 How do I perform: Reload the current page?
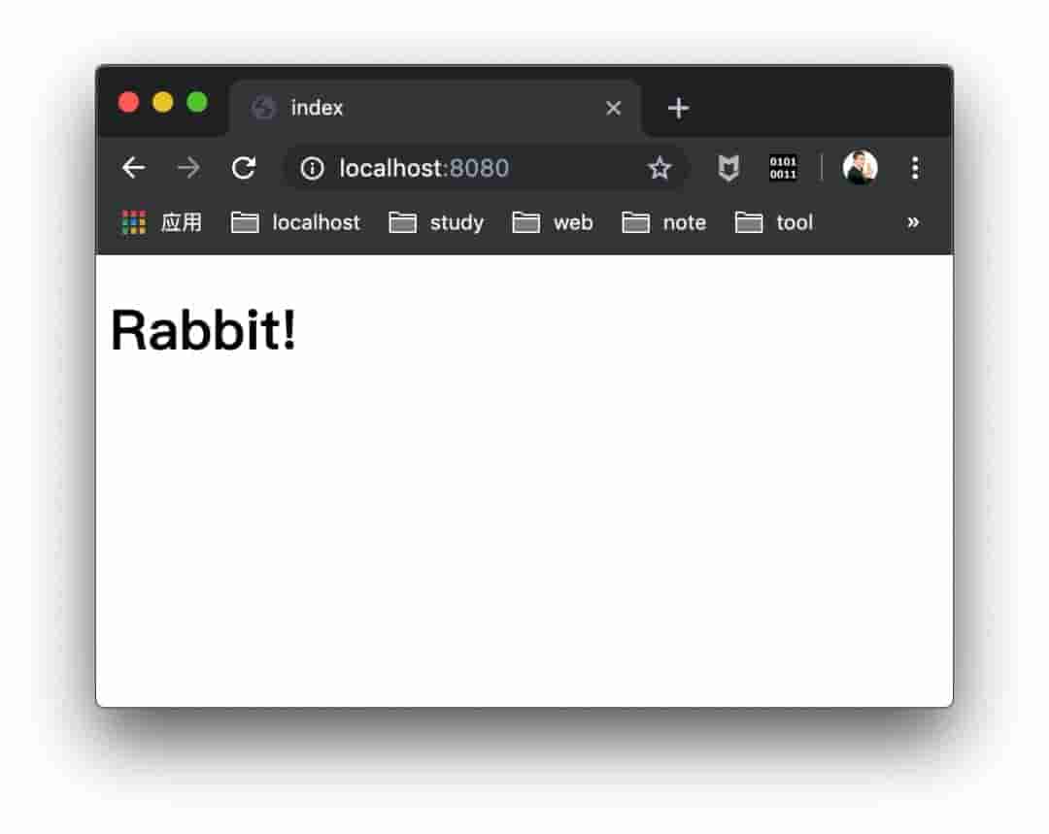(244, 167)
